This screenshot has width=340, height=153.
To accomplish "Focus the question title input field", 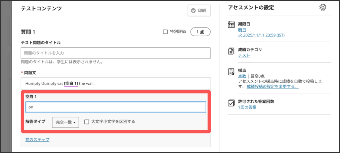I will (x=116, y=53).
